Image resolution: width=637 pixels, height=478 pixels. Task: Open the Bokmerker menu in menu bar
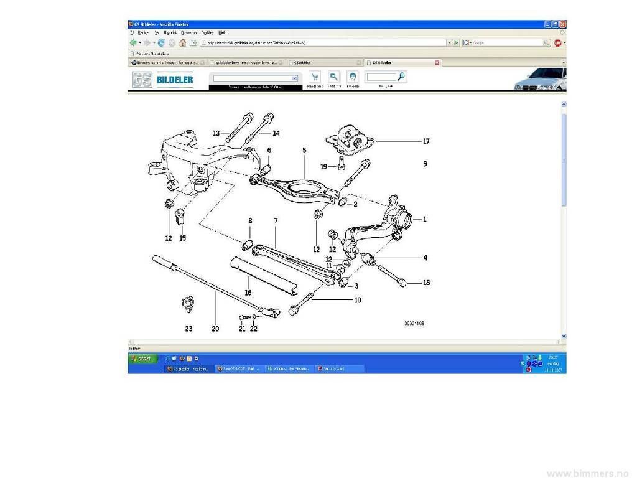[x=189, y=32]
